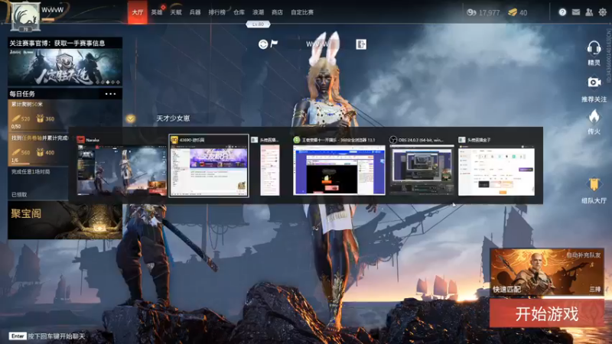Viewport: 612px width, 344px height.
Task: Open the 仓库 inventory tab
Action: coord(239,12)
